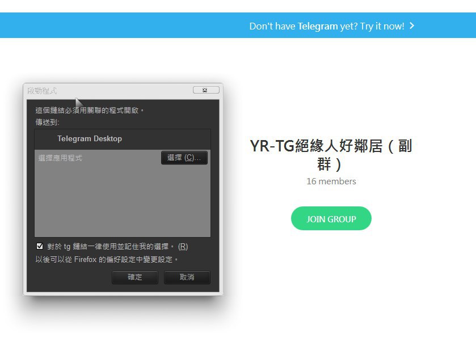Click the Firefox preferences note text
Screen dimensions: 476x355
[107, 259]
